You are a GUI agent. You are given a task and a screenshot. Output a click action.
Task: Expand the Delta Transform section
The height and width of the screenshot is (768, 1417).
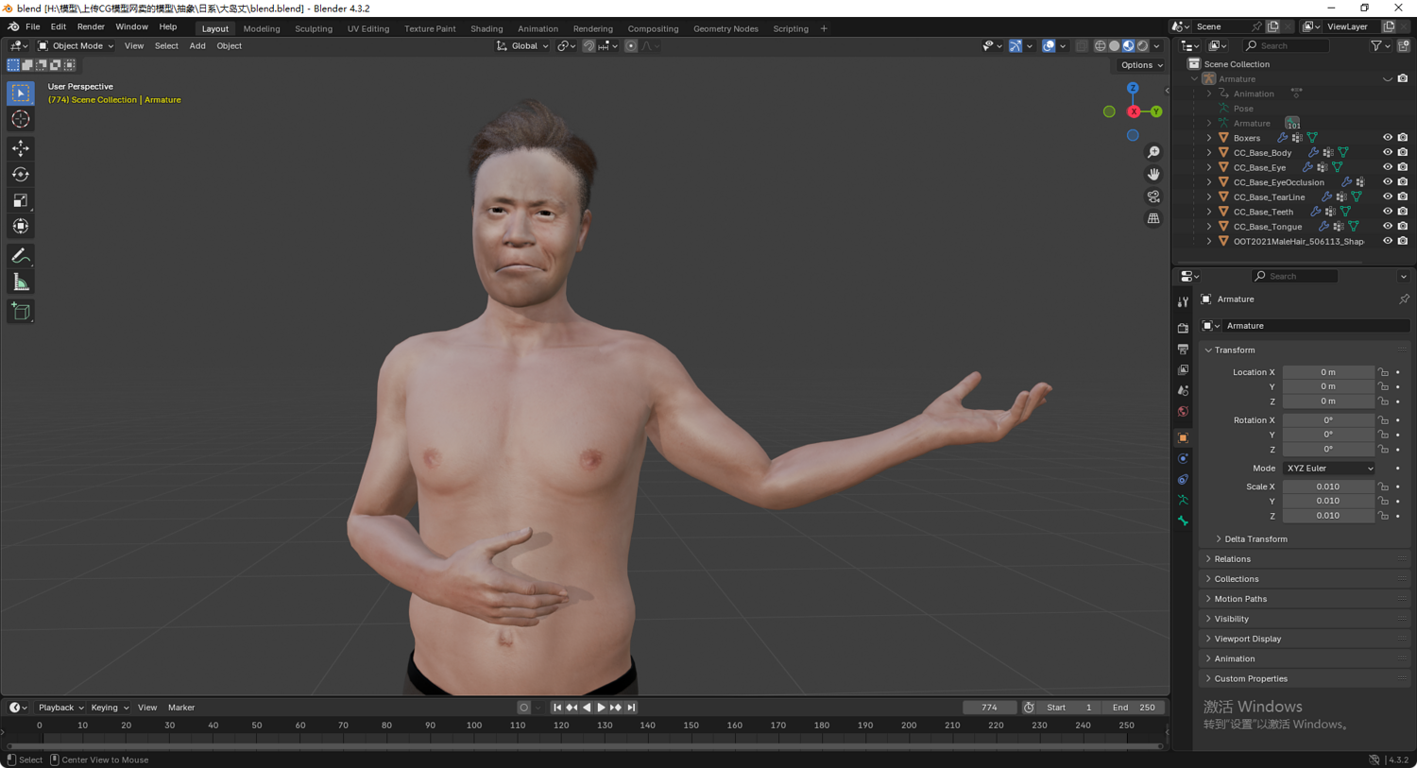pos(1255,539)
